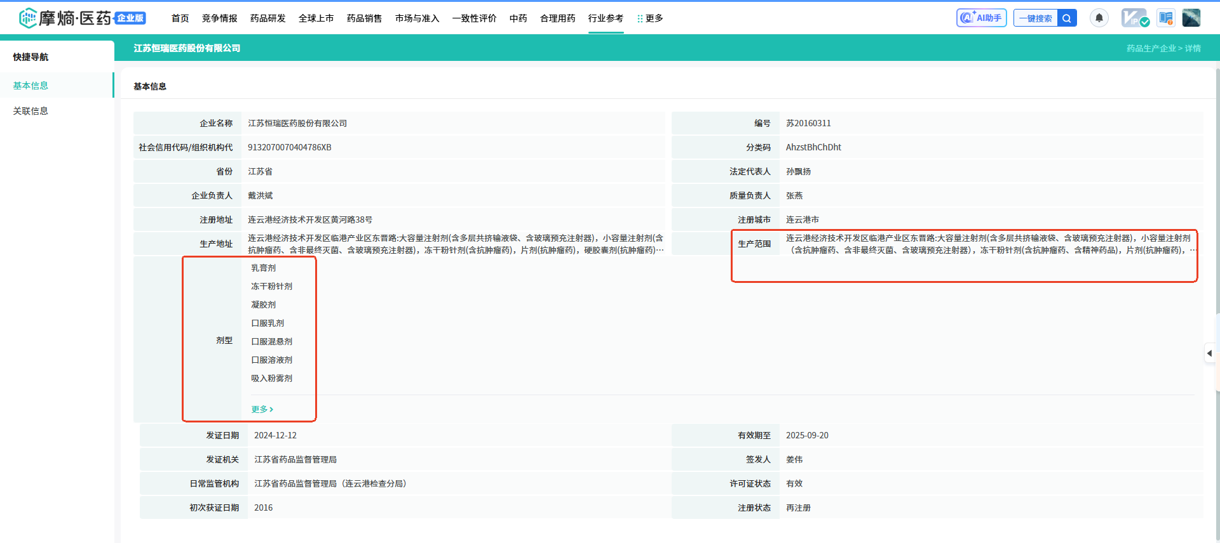
Task: Click the license number 苏20160311
Action: [808, 123]
